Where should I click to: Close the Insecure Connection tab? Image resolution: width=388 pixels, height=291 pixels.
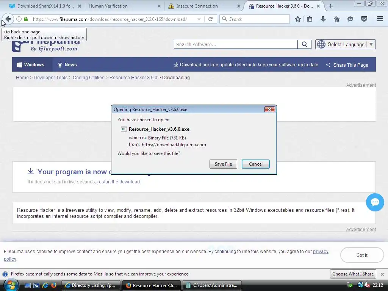pyautogui.click(x=239, y=6)
